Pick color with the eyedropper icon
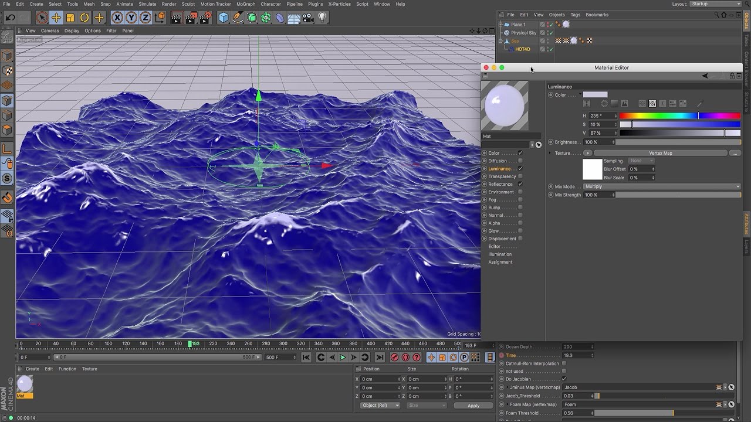Viewport: 751px width, 422px height. coord(699,104)
